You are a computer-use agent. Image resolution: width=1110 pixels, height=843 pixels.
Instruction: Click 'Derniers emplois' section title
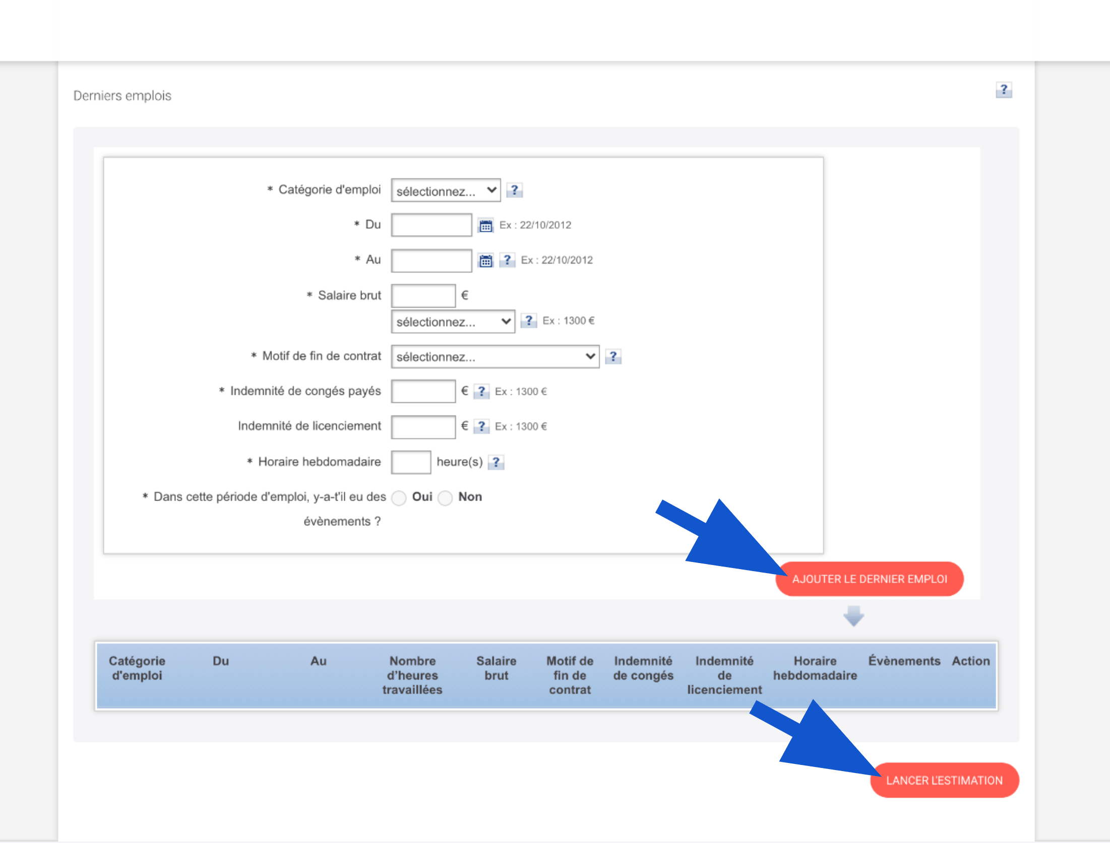coord(122,96)
